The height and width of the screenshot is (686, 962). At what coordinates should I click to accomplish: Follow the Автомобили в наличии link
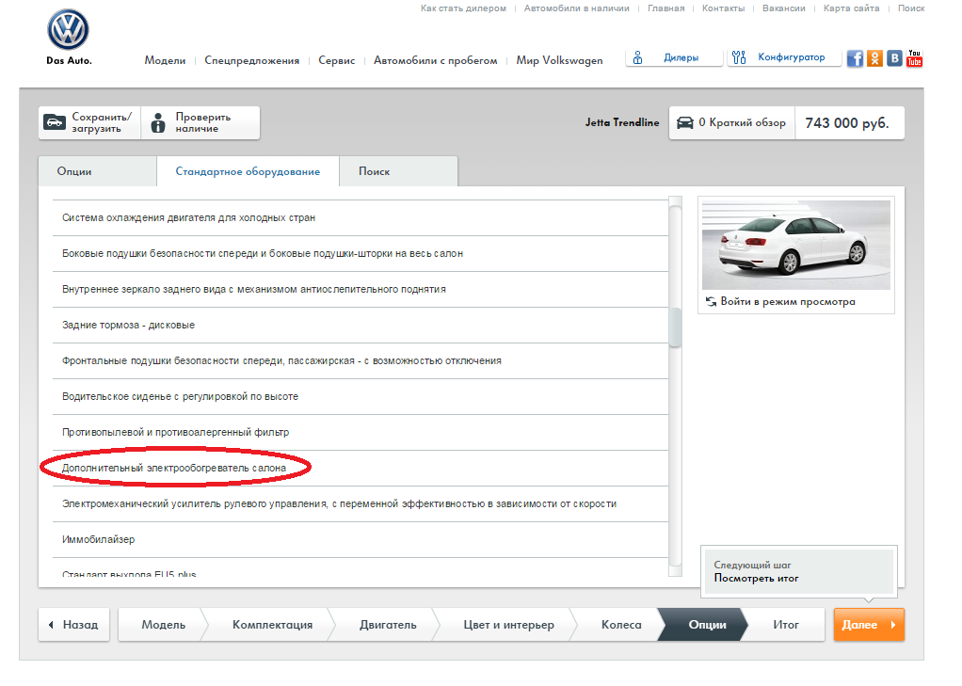click(x=577, y=8)
